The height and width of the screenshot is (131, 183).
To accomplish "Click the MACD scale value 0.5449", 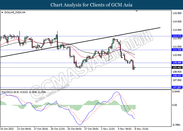I will (x=176, y=92).
